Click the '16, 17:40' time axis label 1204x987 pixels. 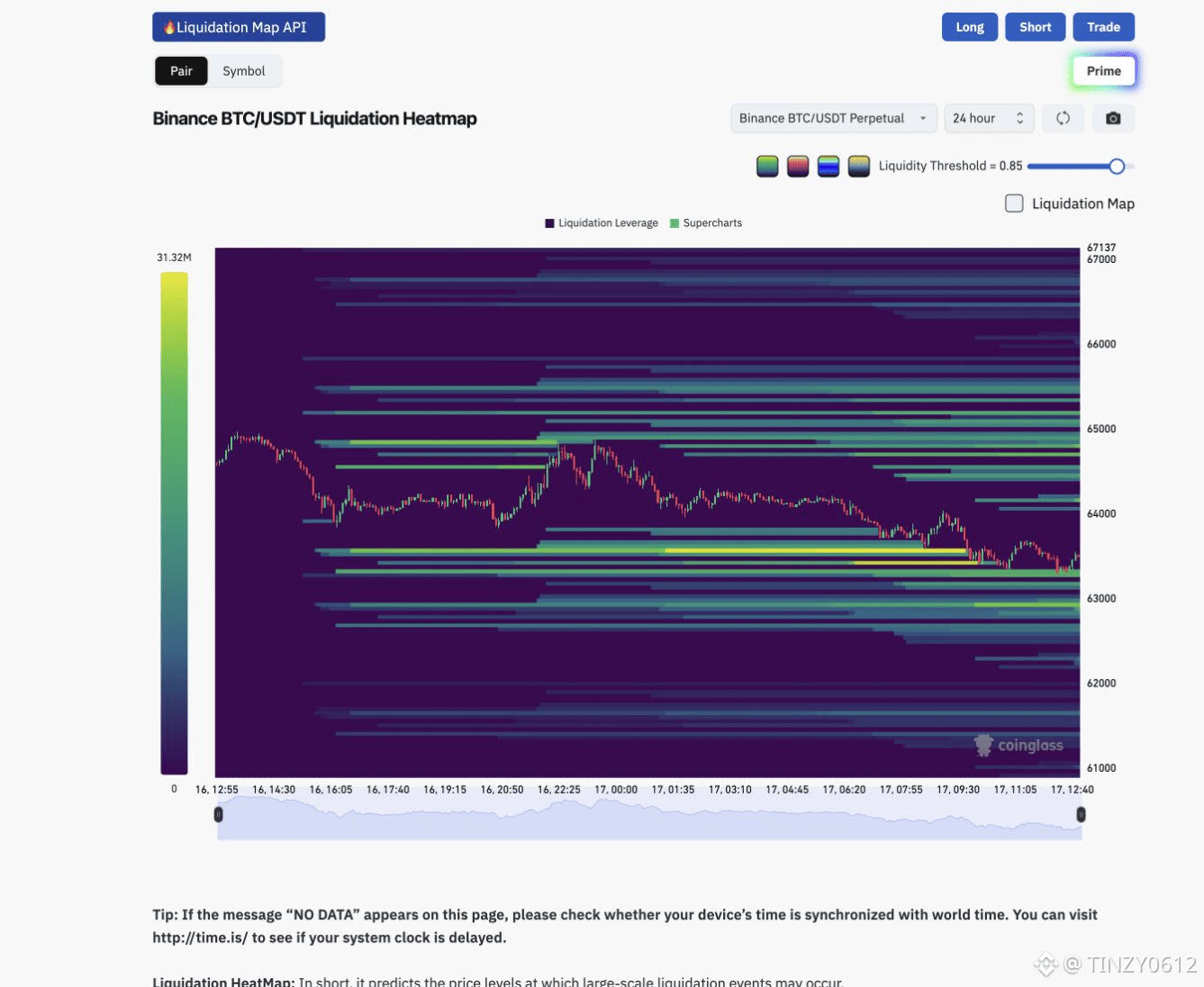(388, 790)
